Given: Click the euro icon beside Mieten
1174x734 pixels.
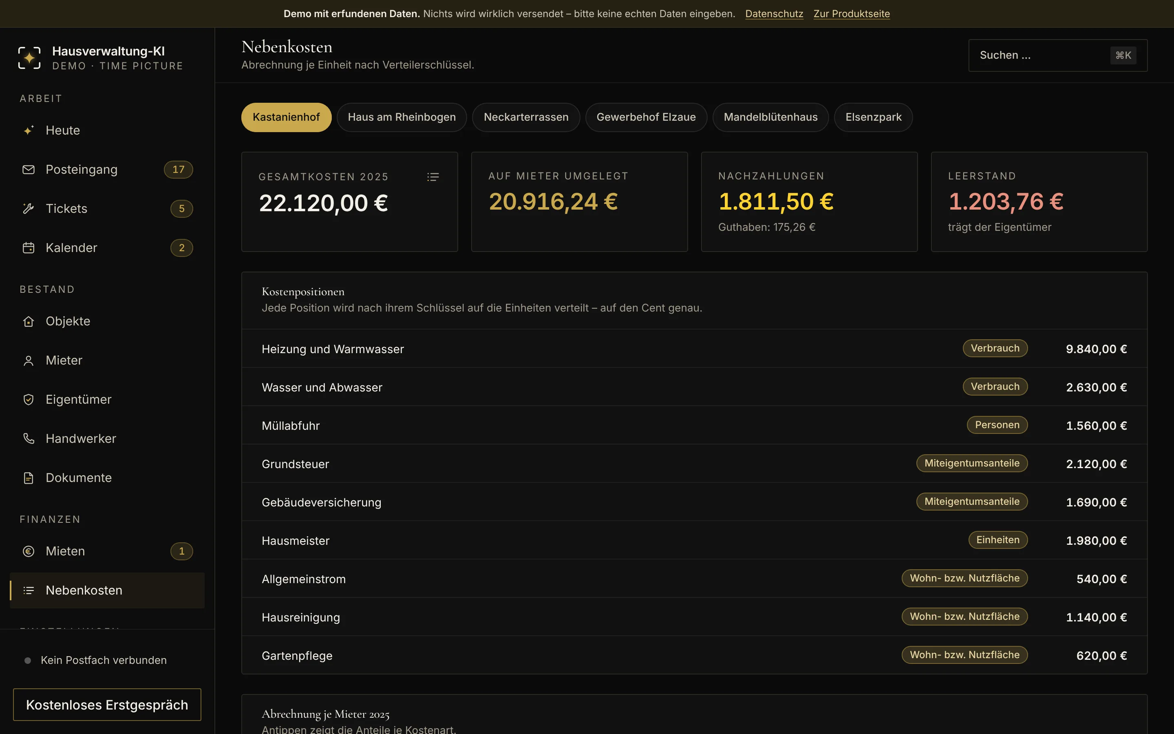Looking at the screenshot, I should [29, 551].
